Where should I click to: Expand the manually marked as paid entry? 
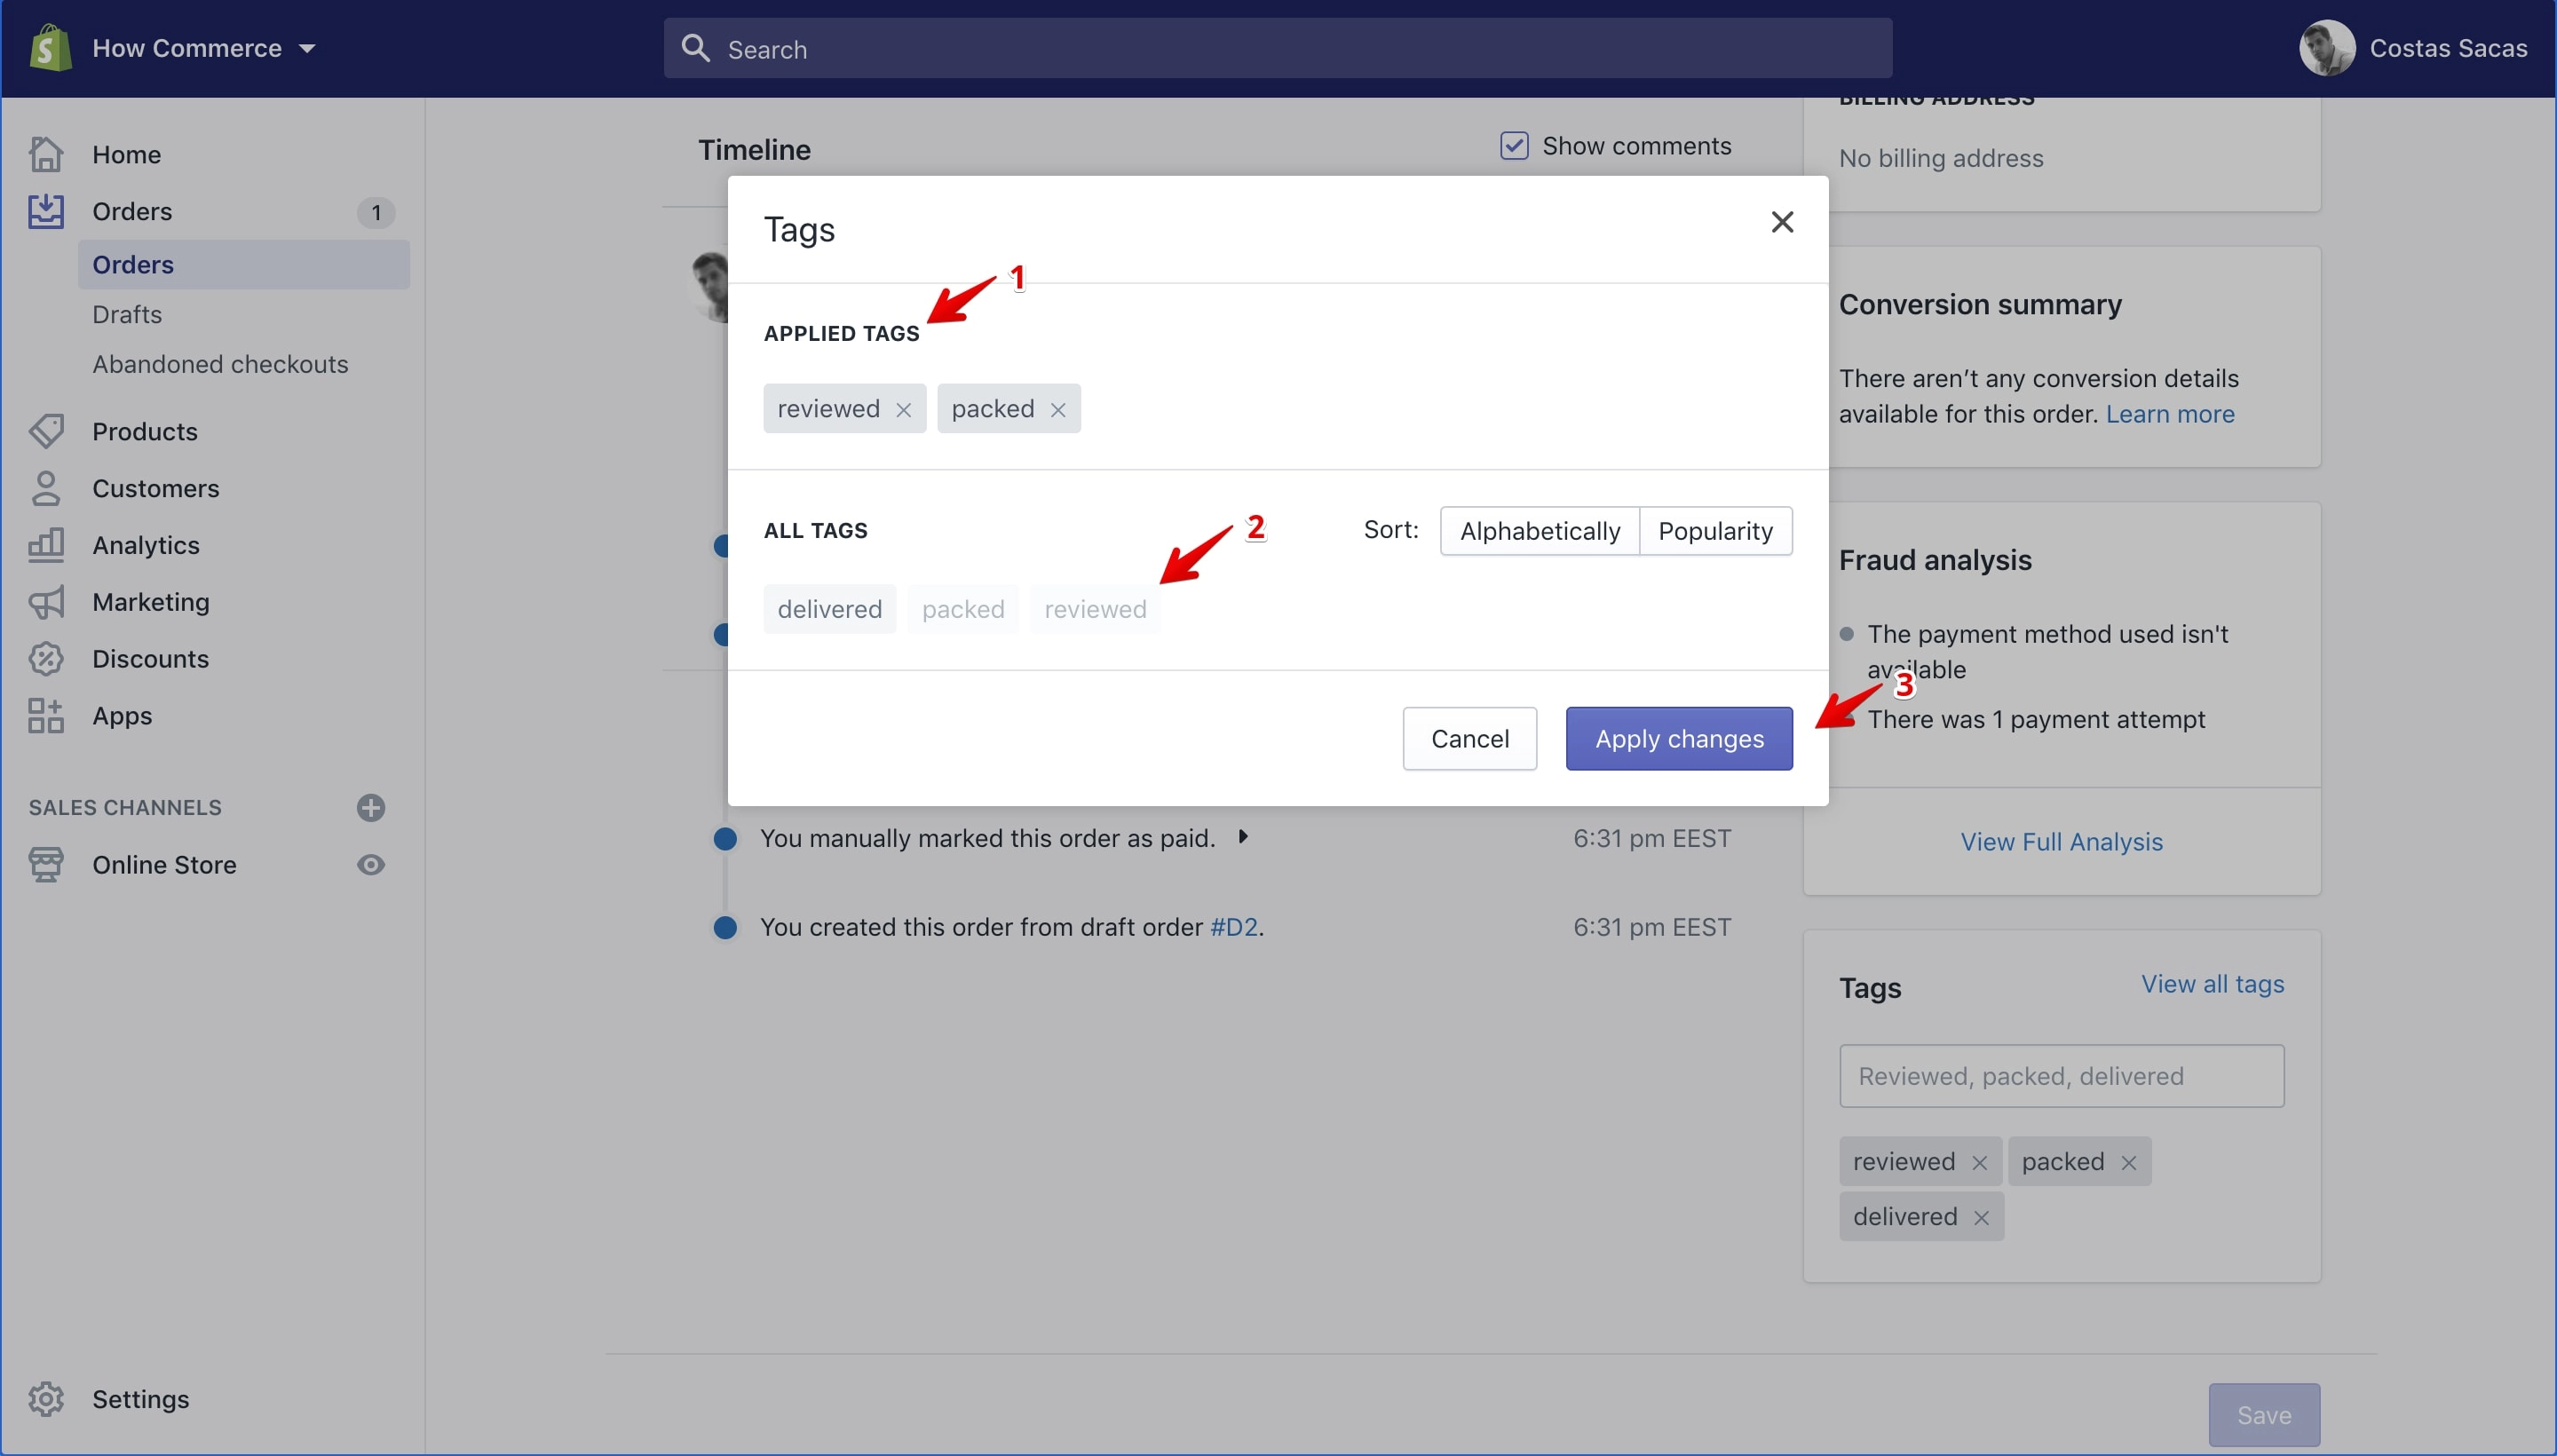coord(1243,836)
